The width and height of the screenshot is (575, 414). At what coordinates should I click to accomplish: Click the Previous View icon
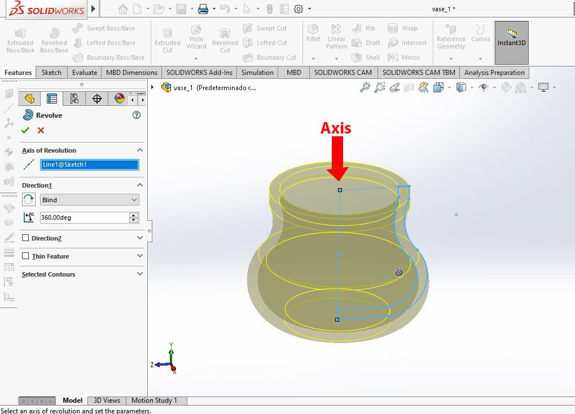[394, 87]
